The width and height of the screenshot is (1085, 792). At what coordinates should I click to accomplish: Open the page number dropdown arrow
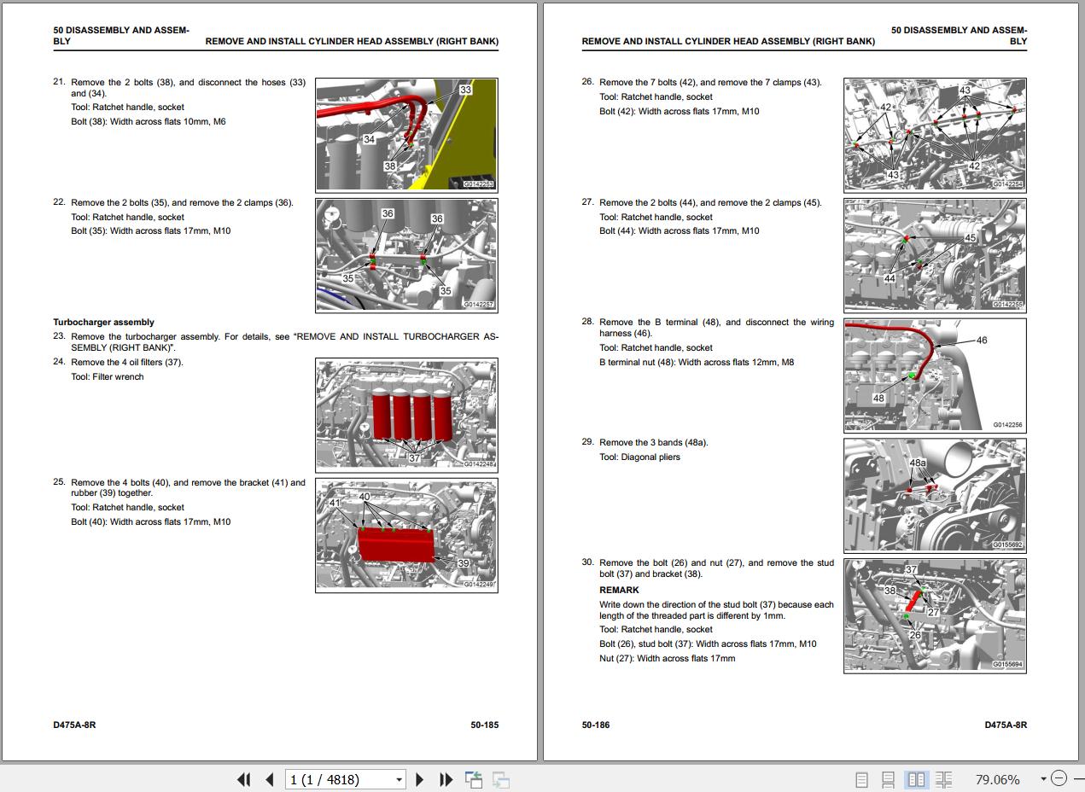pyautogui.click(x=399, y=779)
